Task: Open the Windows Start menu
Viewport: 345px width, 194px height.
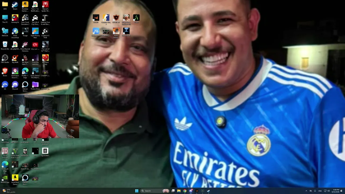Action: point(137,191)
